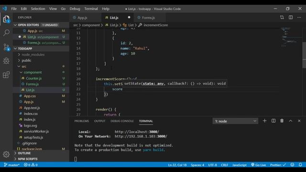Open the View menu
This screenshot has width=306, height=172.
coord(53,9)
